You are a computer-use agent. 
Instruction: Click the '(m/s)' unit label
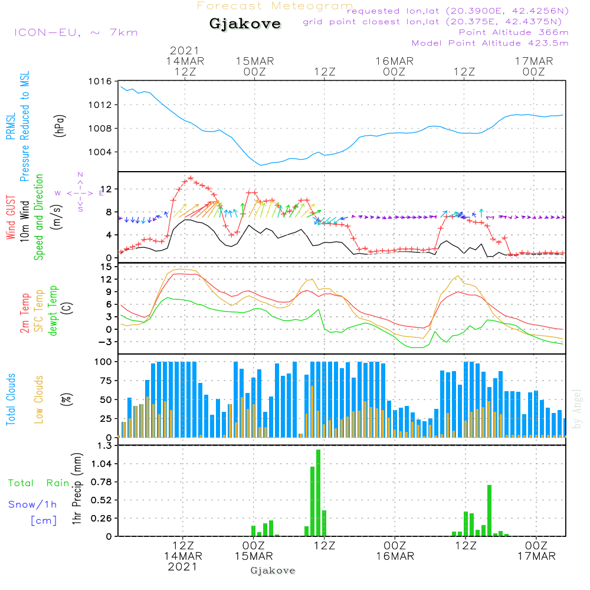point(57,218)
